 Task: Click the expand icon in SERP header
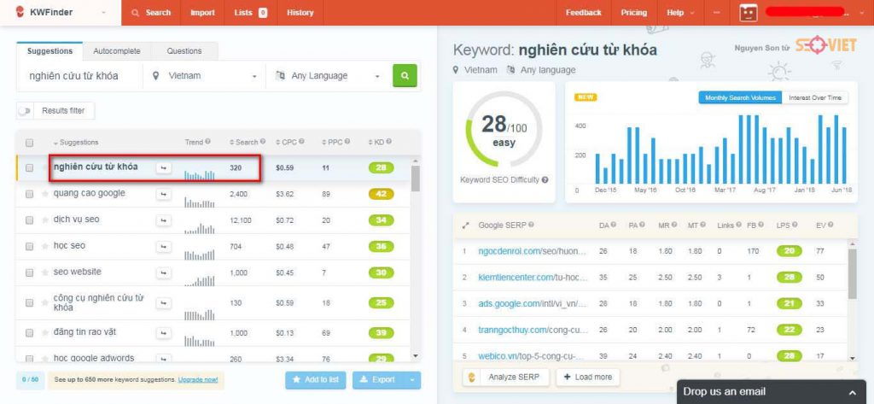coord(466,225)
